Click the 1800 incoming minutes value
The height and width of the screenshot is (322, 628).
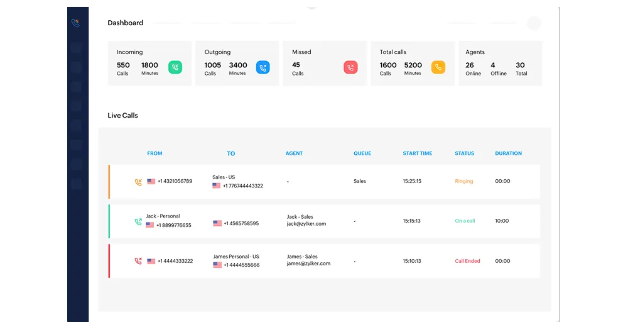click(150, 65)
